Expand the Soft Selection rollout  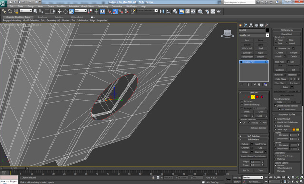click(x=254, y=136)
